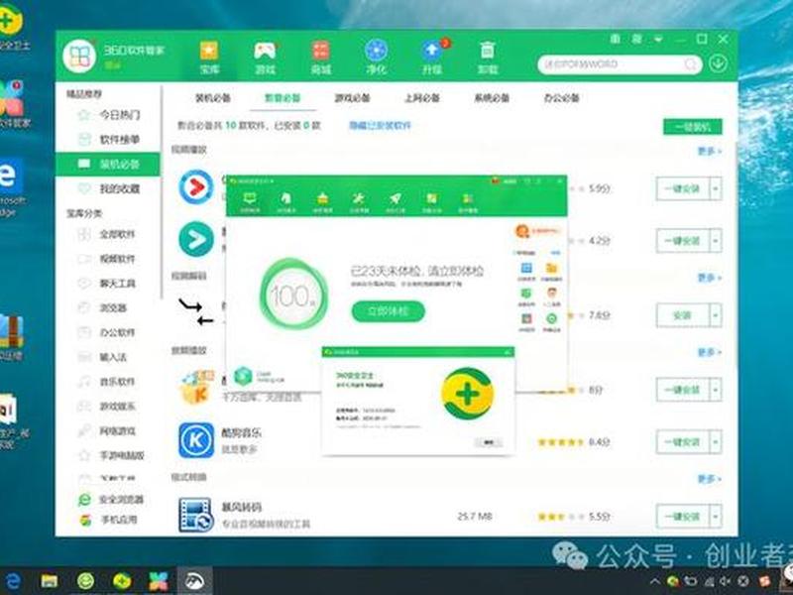This screenshot has height=595, width=793.
Task: Open 我的收藏 in the sidebar
Action: [108, 188]
